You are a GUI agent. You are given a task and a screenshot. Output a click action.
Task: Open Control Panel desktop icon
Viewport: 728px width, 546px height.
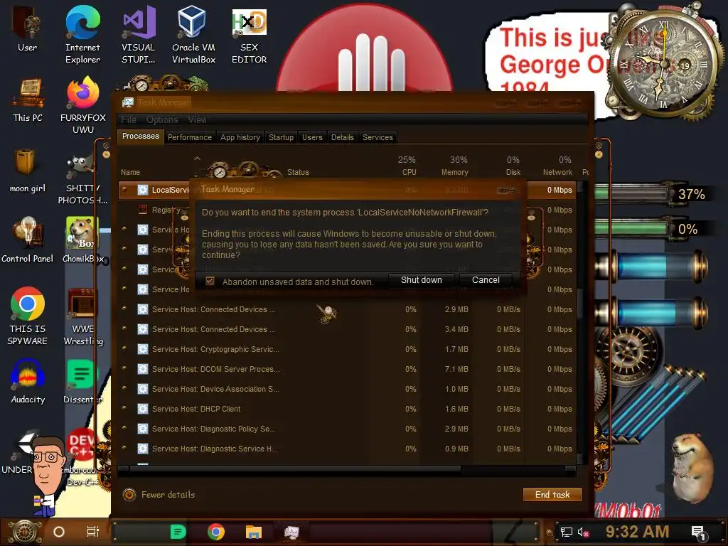coord(28,240)
